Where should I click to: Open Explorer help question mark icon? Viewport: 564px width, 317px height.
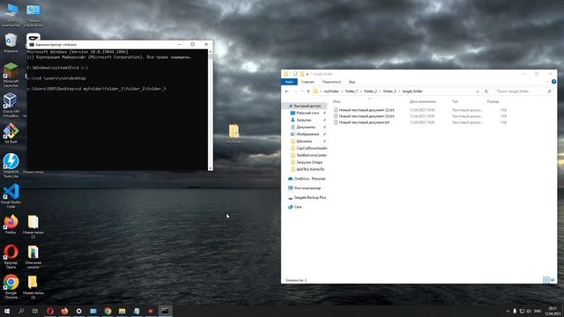(x=553, y=82)
